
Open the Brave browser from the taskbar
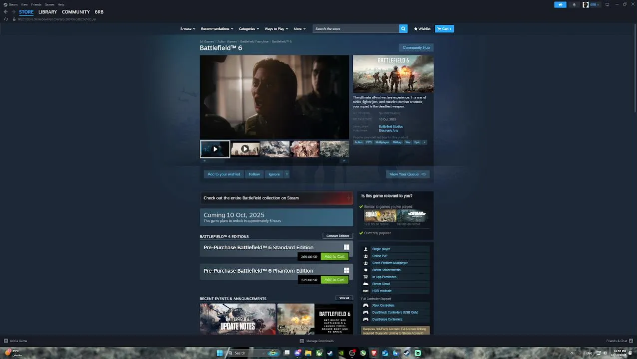click(374, 353)
